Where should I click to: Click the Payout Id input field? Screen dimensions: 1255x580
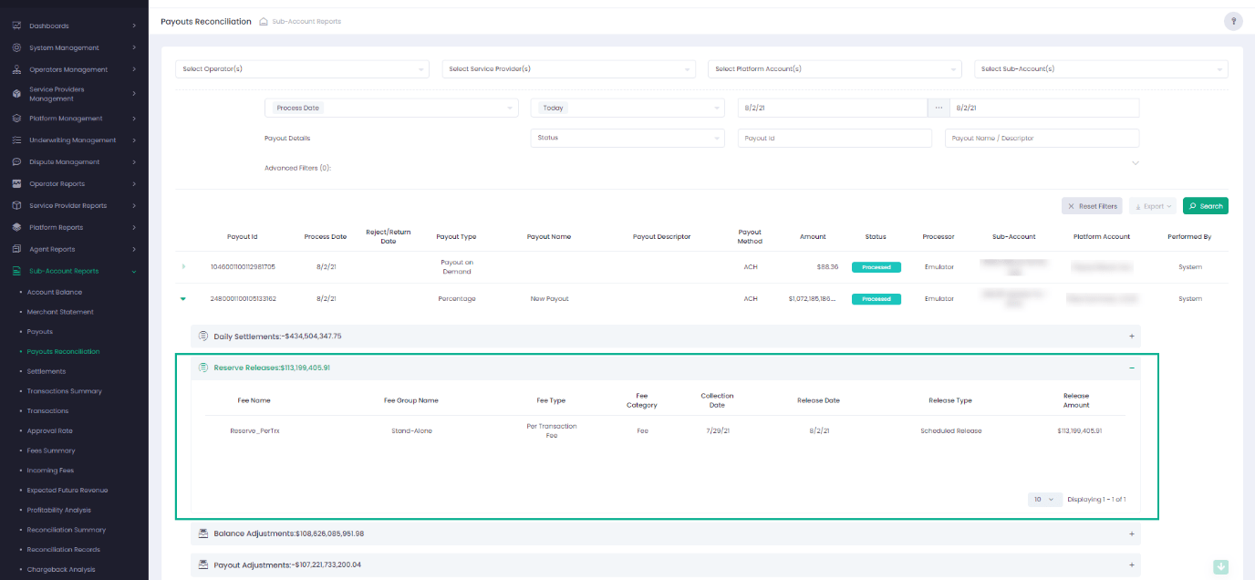tap(835, 138)
